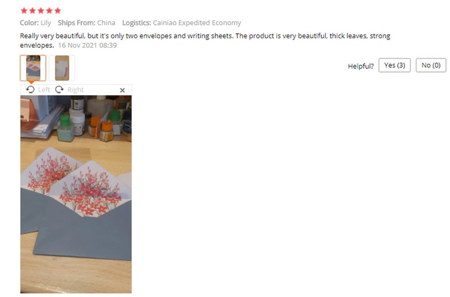The height and width of the screenshot is (297, 450).
Task: Click the second red rating star
Action: [x=33, y=11]
